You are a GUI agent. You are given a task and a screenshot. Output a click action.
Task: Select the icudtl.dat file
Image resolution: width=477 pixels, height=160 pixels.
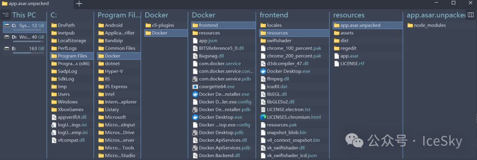click(294, 86)
